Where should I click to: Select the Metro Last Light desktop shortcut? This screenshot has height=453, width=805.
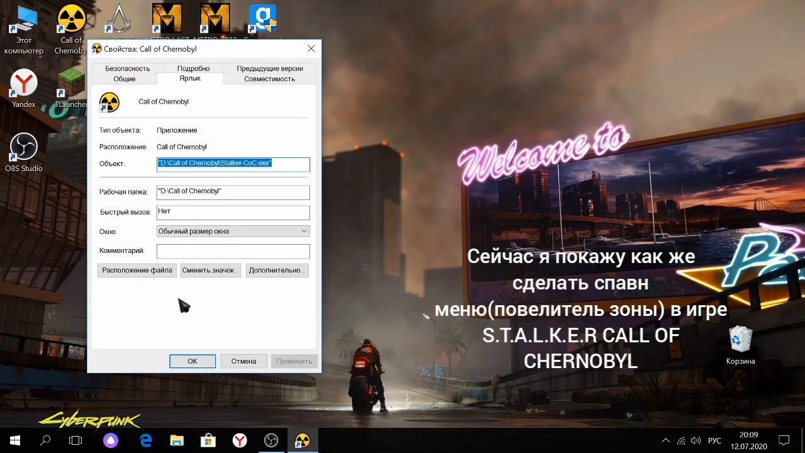(x=167, y=19)
